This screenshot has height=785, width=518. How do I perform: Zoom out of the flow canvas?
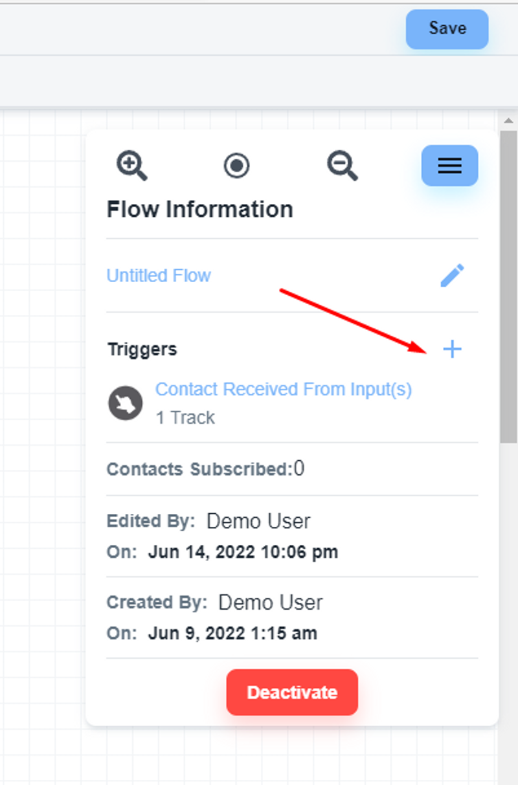coord(342,166)
